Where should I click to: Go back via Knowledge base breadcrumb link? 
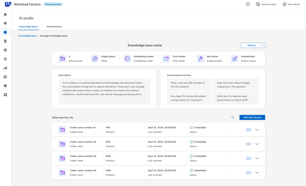[x=27, y=36]
